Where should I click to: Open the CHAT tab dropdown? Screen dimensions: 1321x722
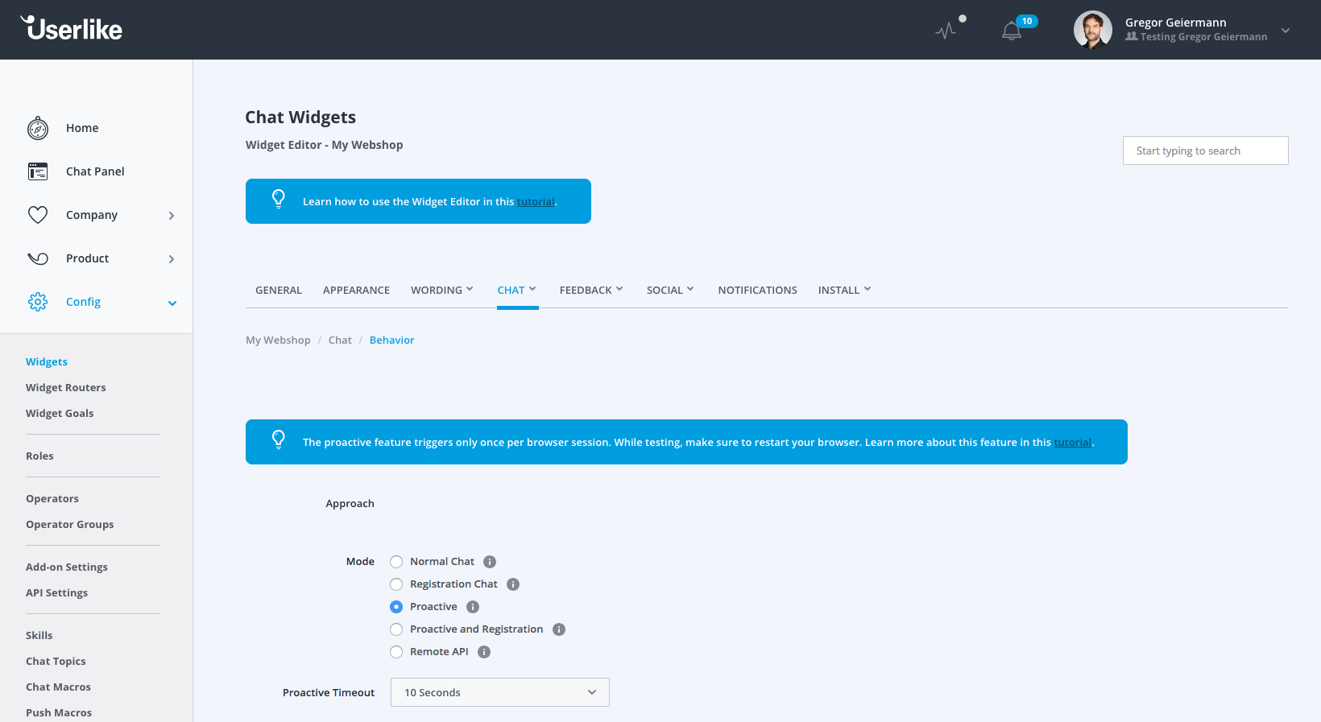pos(517,290)
